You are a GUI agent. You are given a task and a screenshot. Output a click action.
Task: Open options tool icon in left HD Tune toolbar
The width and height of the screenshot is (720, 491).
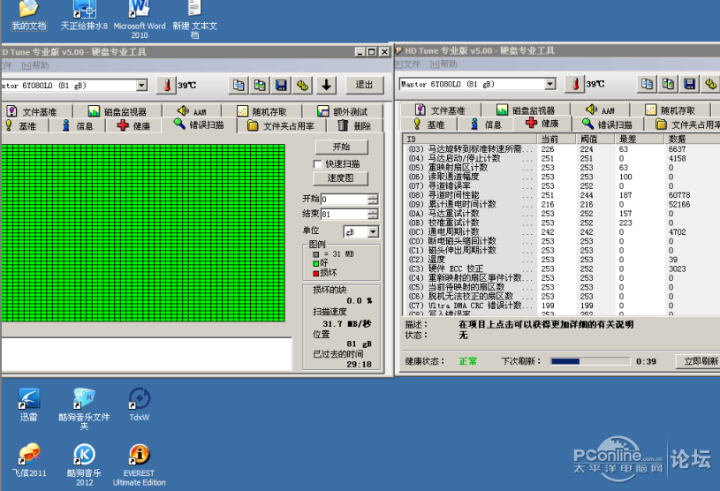pos(303,86)
